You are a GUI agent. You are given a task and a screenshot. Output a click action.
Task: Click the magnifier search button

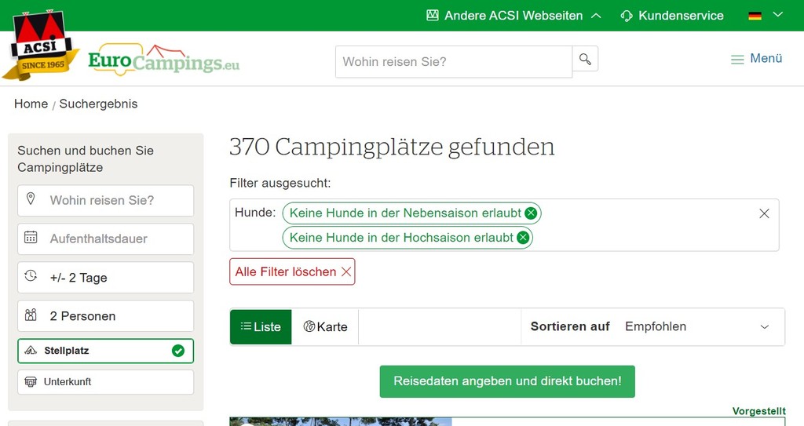pos(585,59)
